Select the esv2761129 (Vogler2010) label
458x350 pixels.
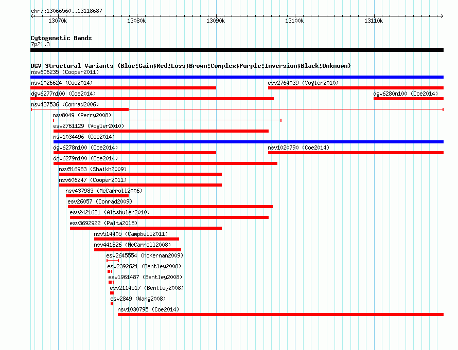[89, 126]
